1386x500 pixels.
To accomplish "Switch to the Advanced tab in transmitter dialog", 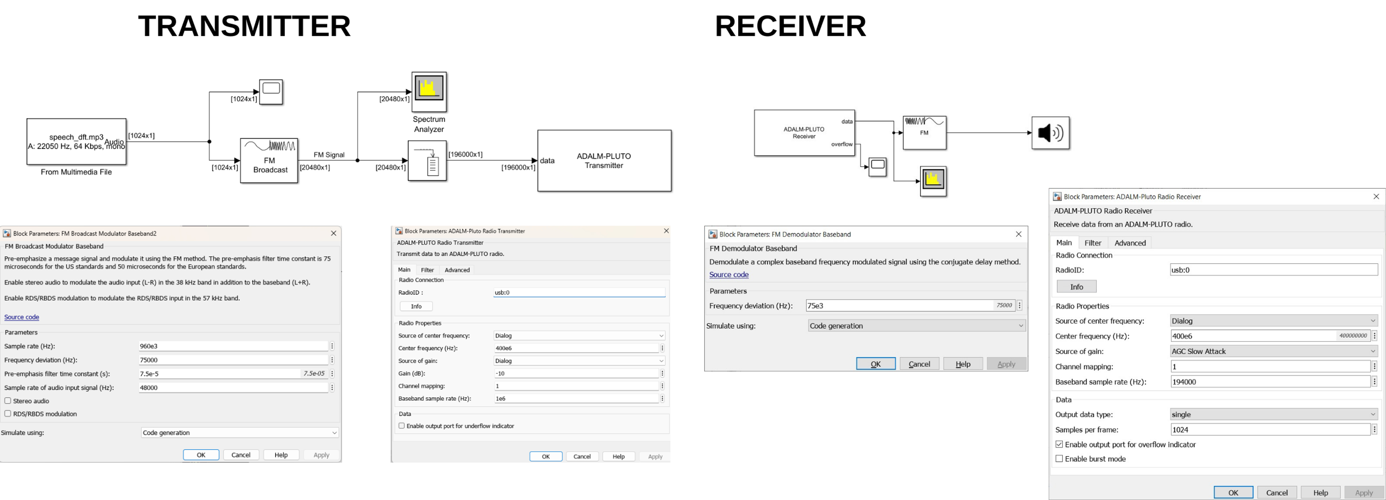I will pos(457,270).
